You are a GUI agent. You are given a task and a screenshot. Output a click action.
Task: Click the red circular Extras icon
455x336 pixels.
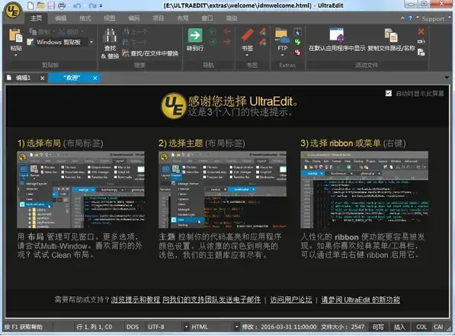pyautogui.click(x=297, y=52)
